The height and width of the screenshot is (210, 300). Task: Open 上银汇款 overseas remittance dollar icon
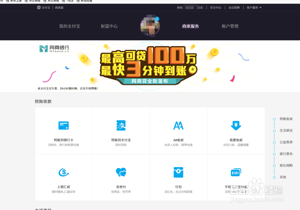(x=64, y=172)
